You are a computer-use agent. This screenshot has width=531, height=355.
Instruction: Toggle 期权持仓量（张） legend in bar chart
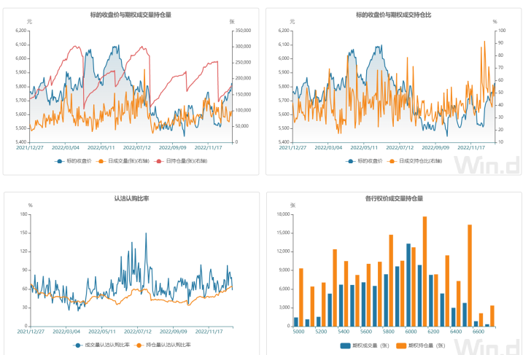(421, 346)
